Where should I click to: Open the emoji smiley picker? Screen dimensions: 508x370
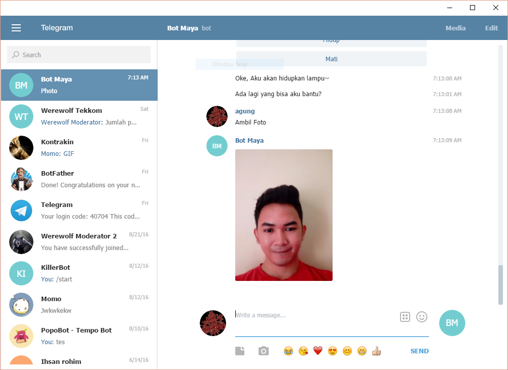coord(422,317)
